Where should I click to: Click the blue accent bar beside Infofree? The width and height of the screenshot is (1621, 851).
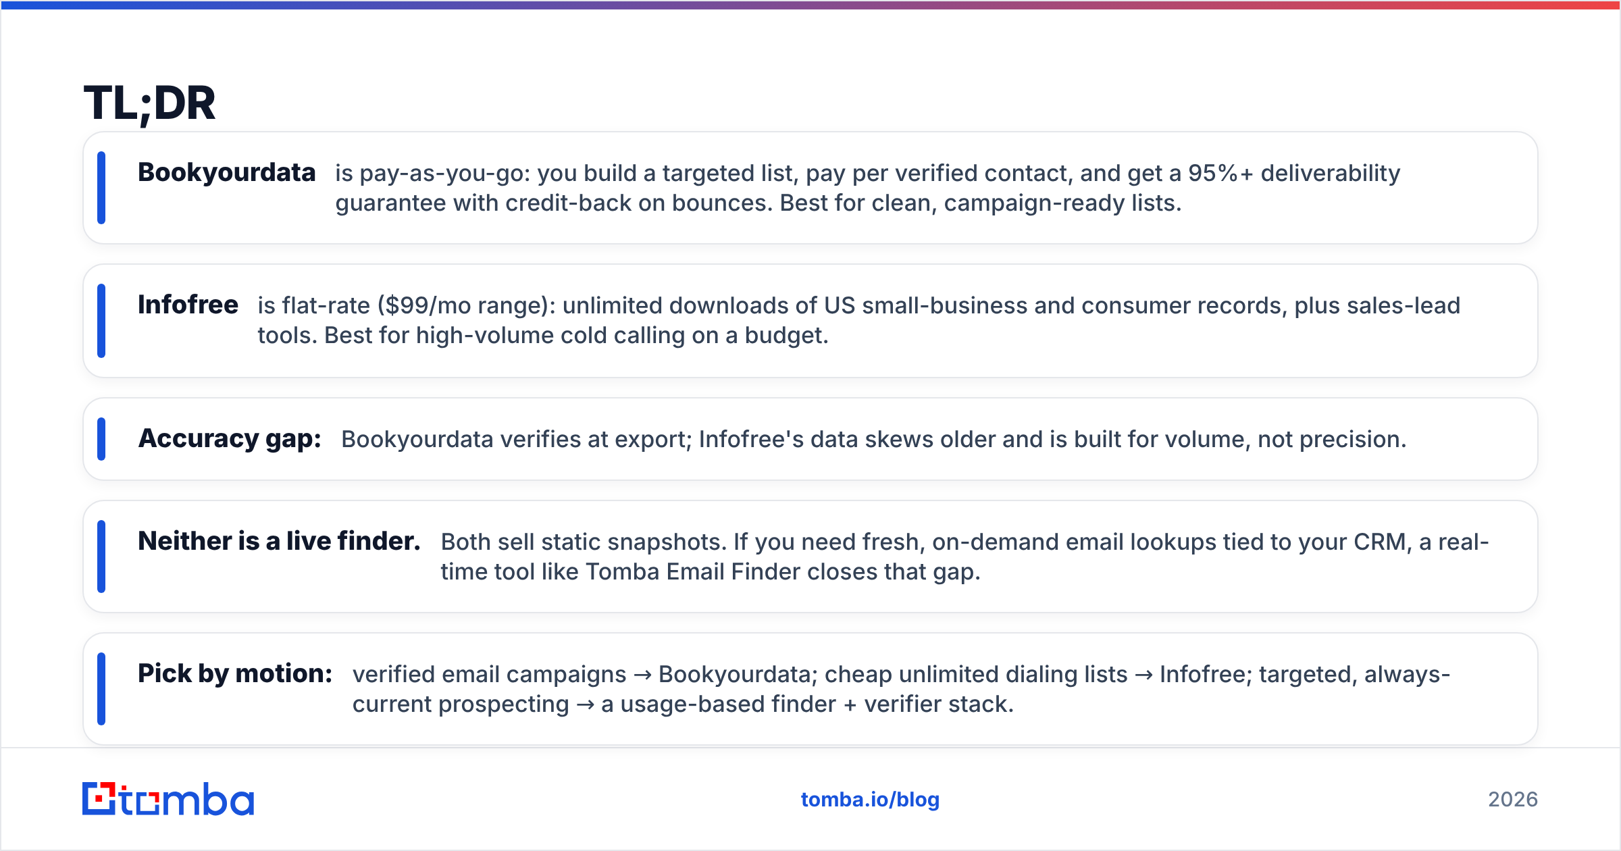coord(101,321)
